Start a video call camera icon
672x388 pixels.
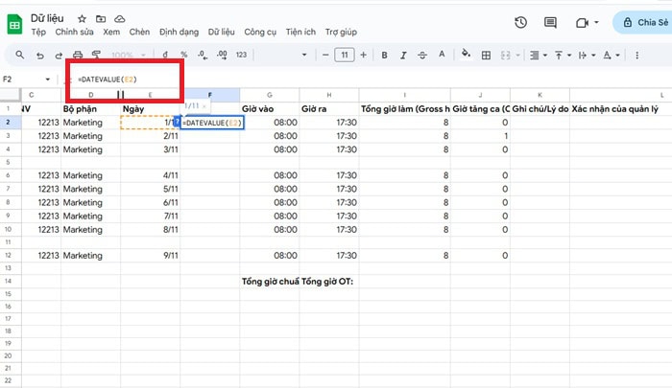(582, 23)
